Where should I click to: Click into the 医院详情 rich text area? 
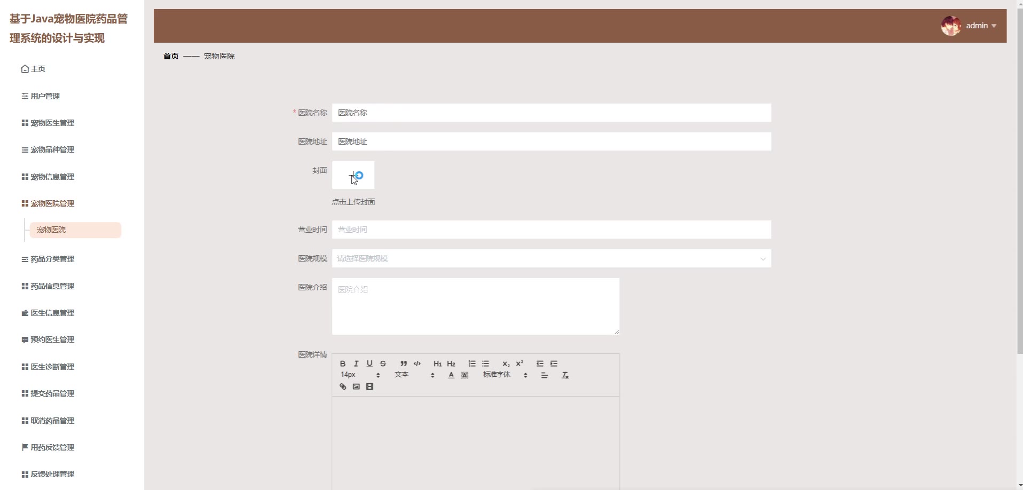(x=476, y=443)
